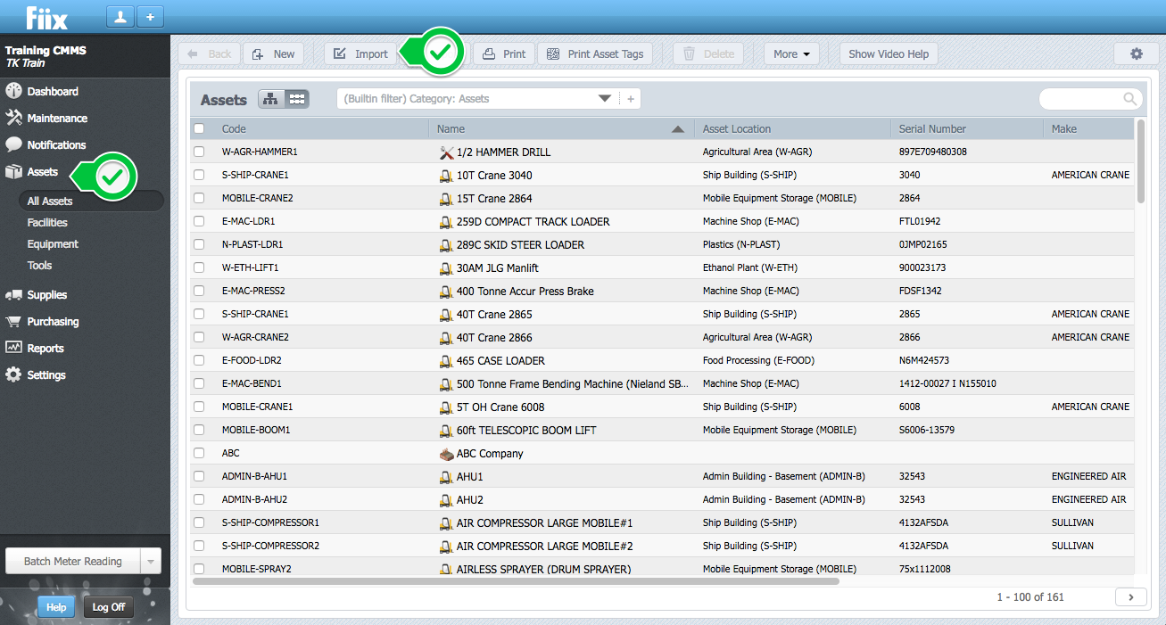
Task: Add a filter with the plus icon
Action: point(631,99)
